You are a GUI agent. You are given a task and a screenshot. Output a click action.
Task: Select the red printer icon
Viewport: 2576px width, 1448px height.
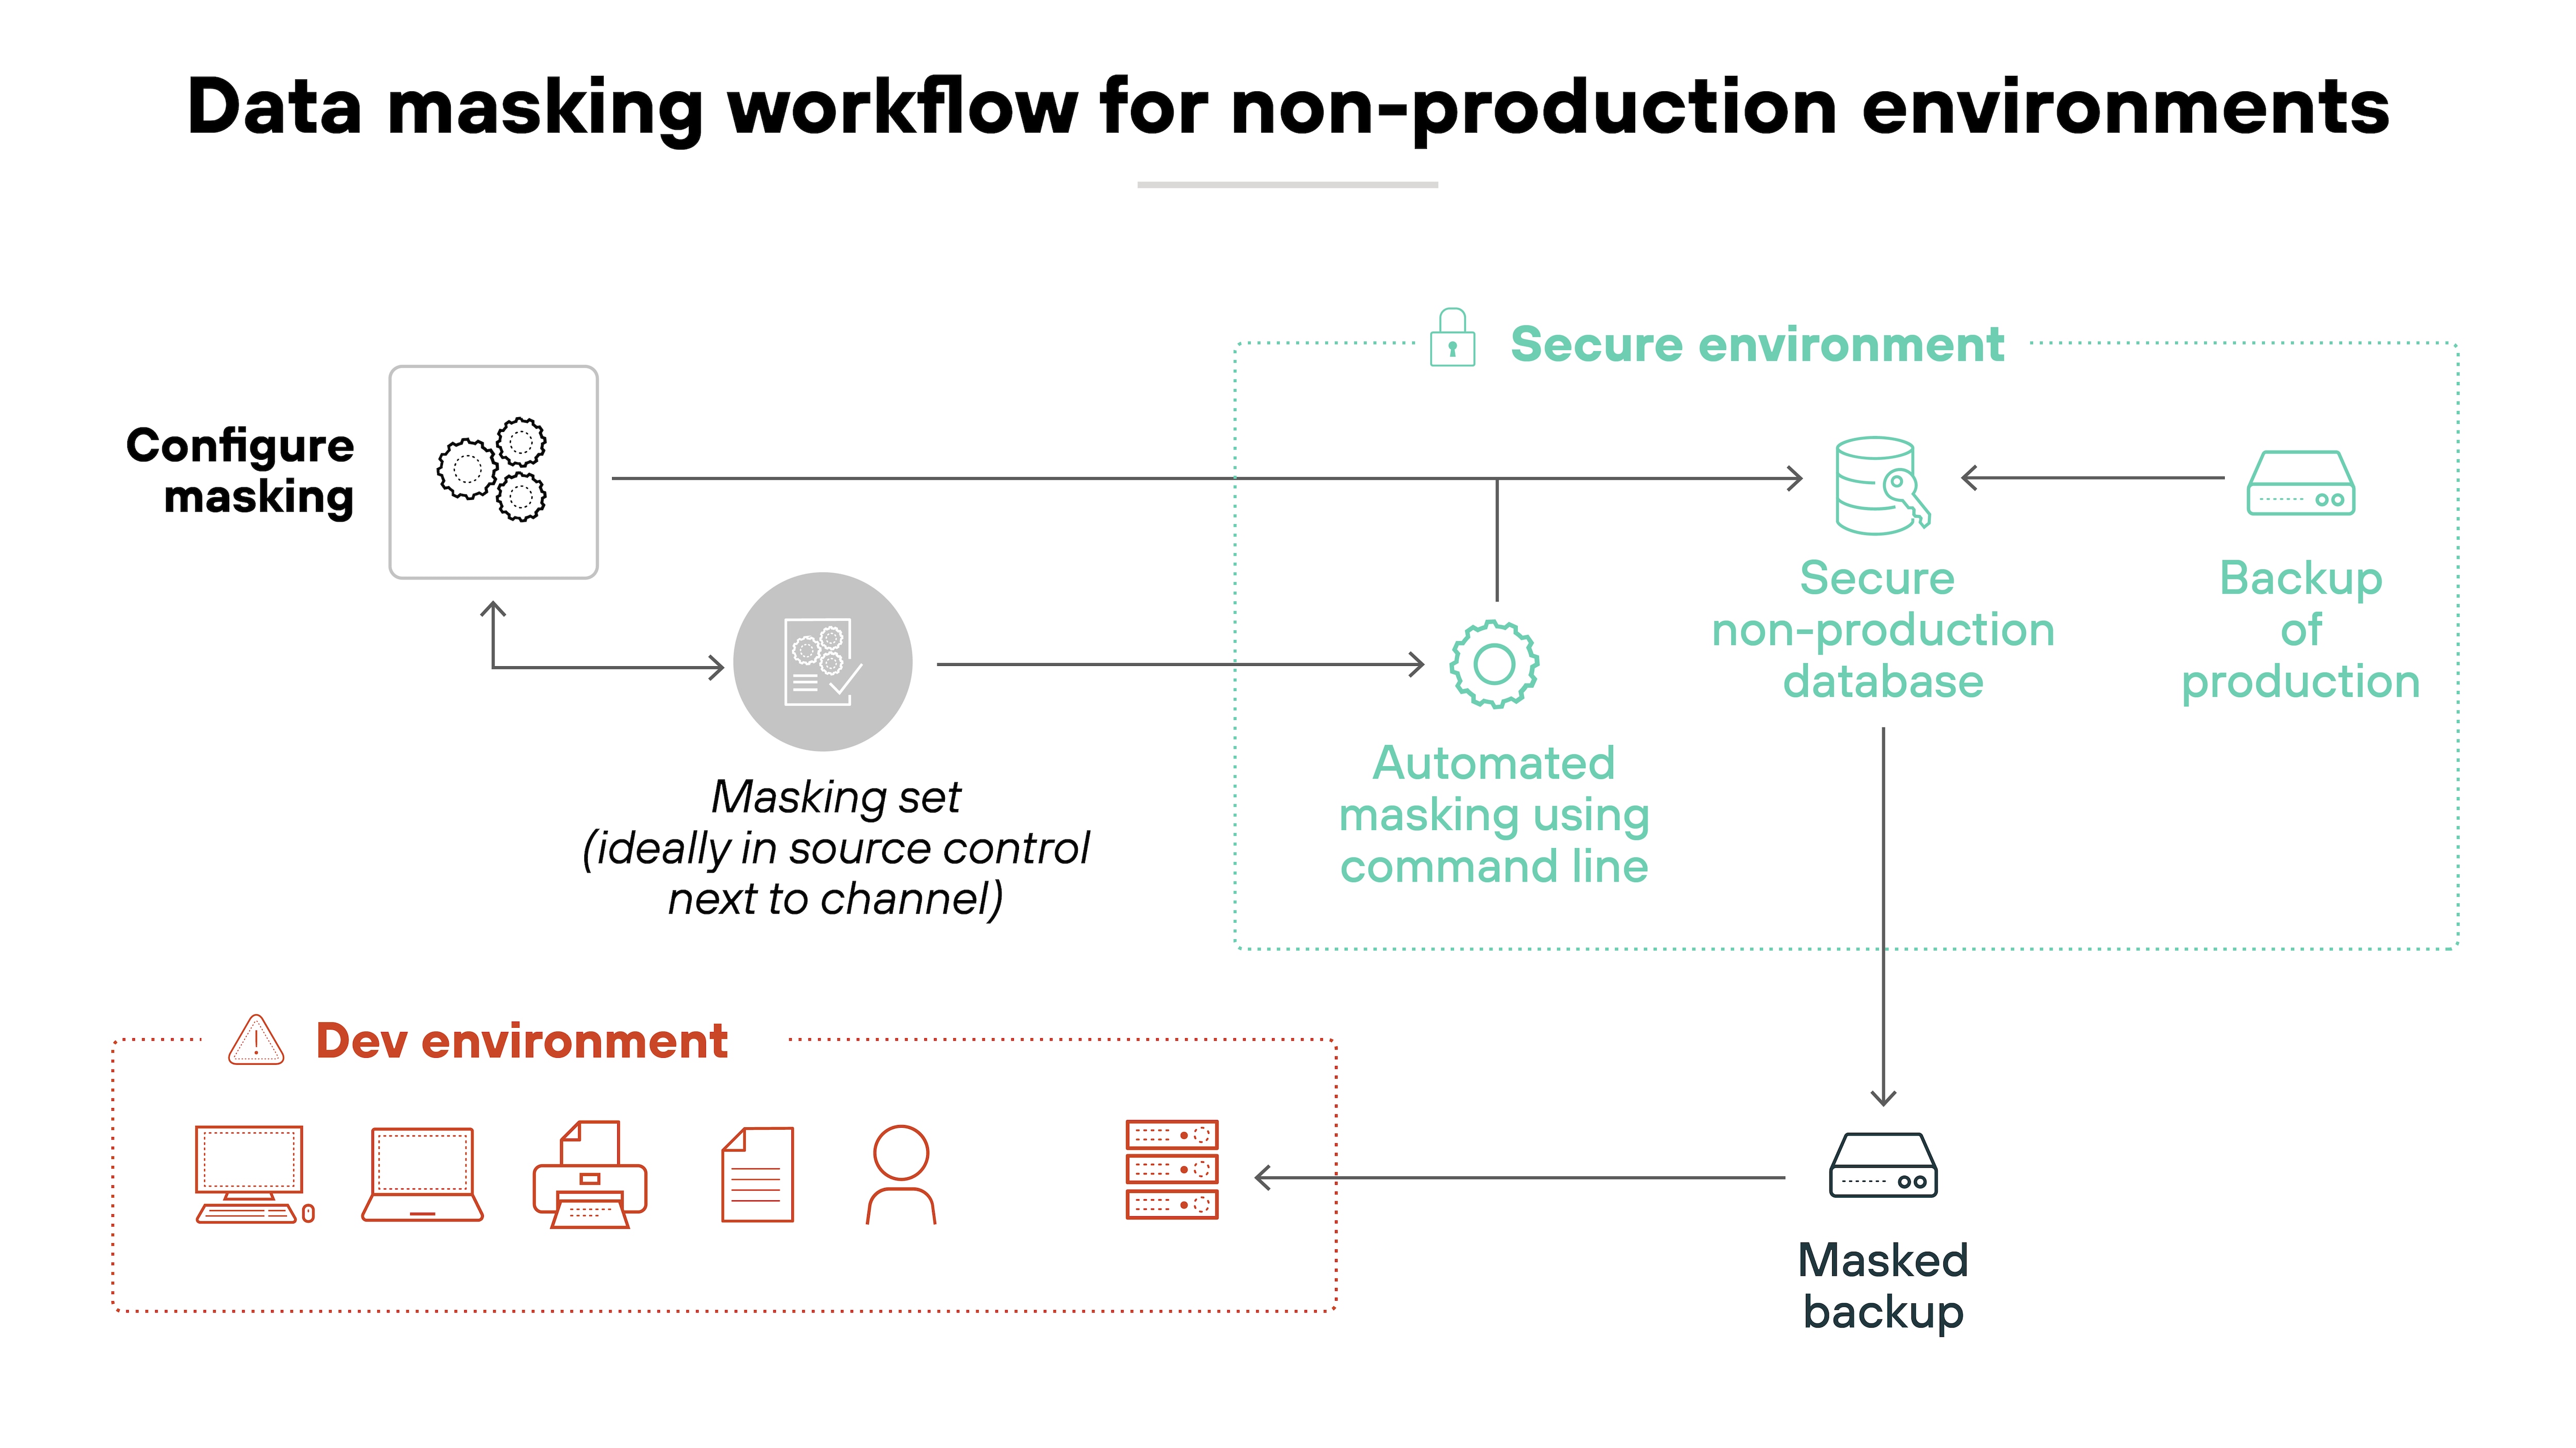(x=590, y=1174)
